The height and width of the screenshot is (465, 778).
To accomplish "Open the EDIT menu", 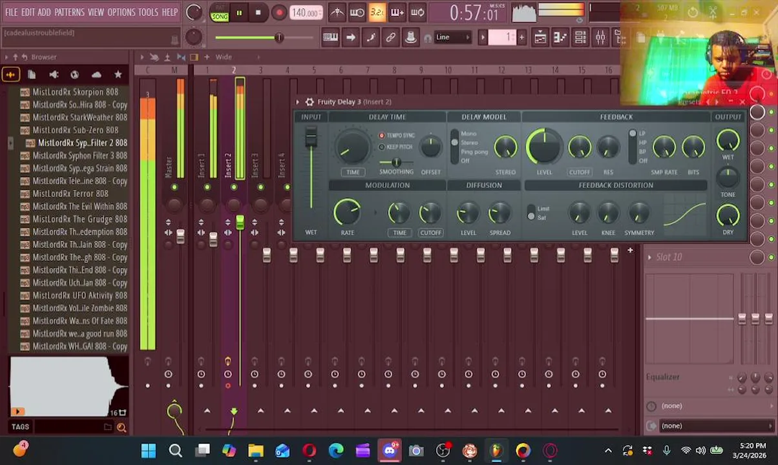I will tap(28, 12).
